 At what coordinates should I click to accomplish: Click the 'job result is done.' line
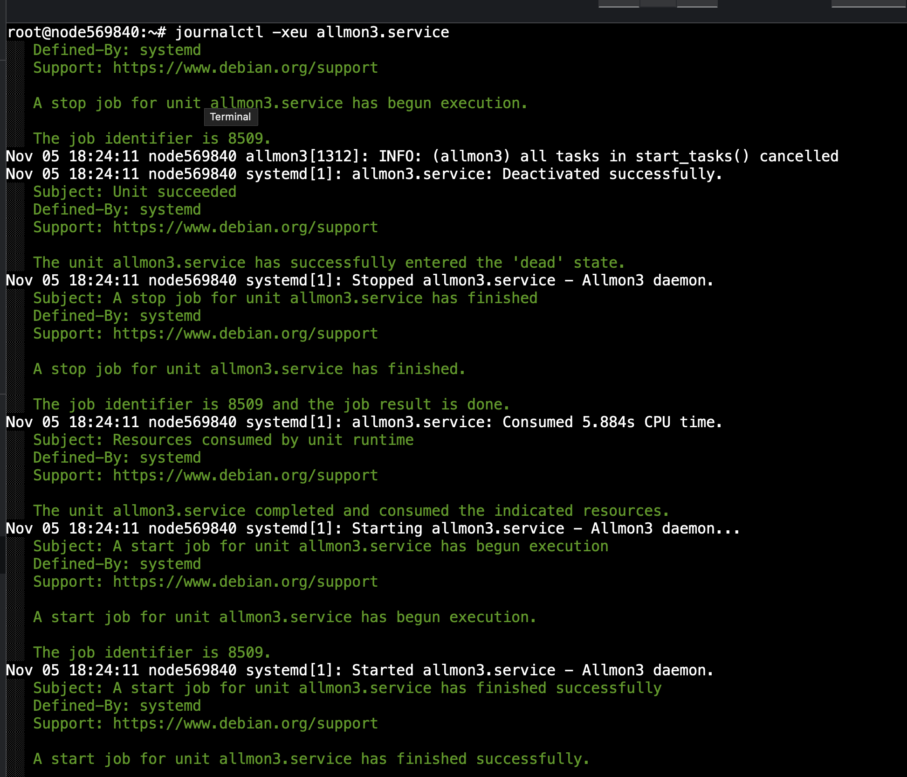[x=271, y=404]
